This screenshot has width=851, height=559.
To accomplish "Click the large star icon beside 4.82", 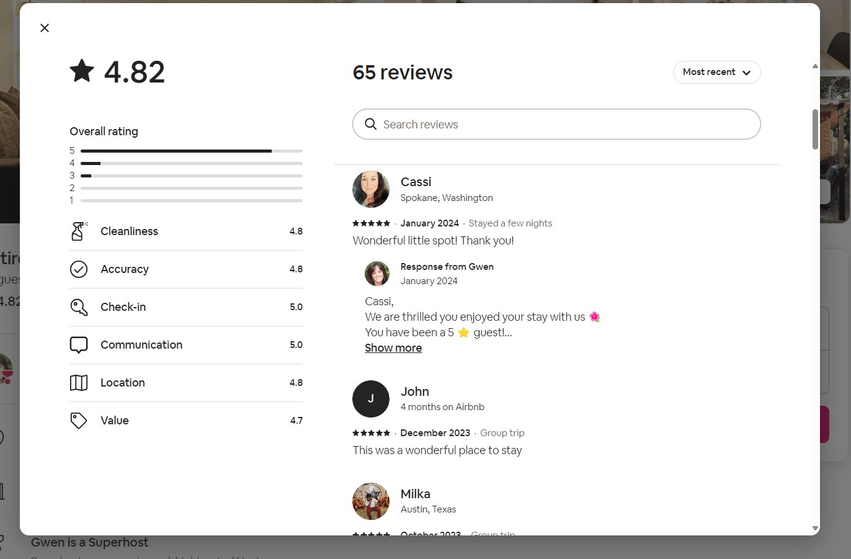I will click(82, 71).
